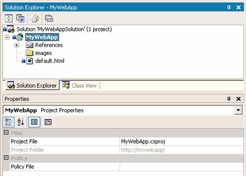Screen dimensions: 246x176
Task: Select the images folder
Action: point(44,53)
